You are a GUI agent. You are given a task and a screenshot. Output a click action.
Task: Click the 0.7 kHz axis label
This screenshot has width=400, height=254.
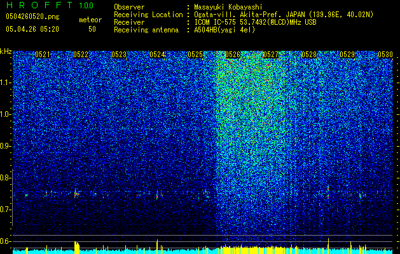coord(5,210)
